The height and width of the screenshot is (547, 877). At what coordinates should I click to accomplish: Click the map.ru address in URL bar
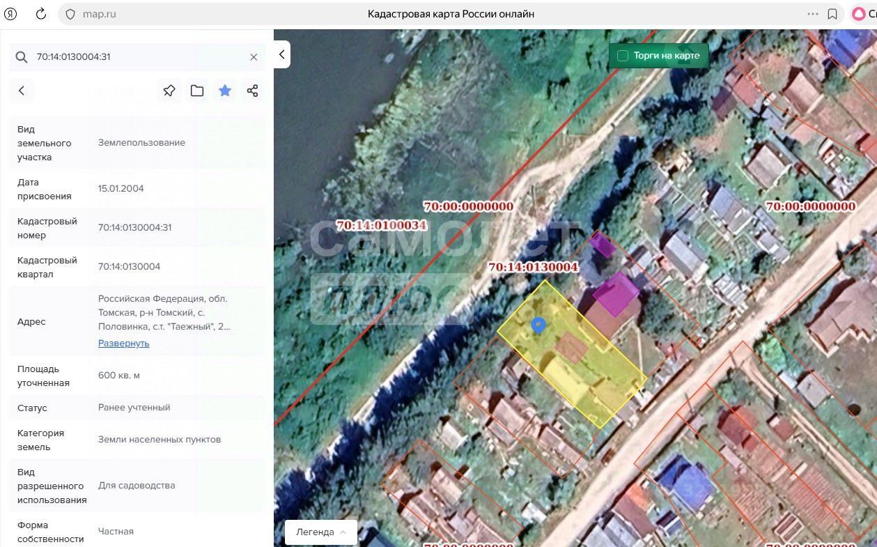click(99, 14)
